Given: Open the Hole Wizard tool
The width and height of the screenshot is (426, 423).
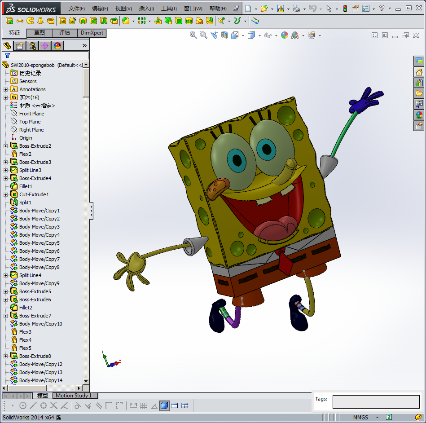Looking at the screenshot, I should tap(73, 21).
